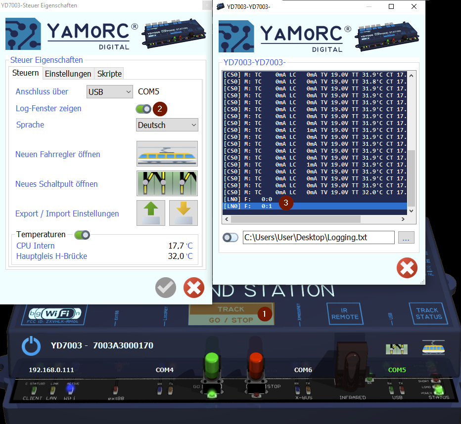Screen dimensions: 461x424
Task: Click the CPU Intern temperature value 17,7 °C
Action: 180,246
